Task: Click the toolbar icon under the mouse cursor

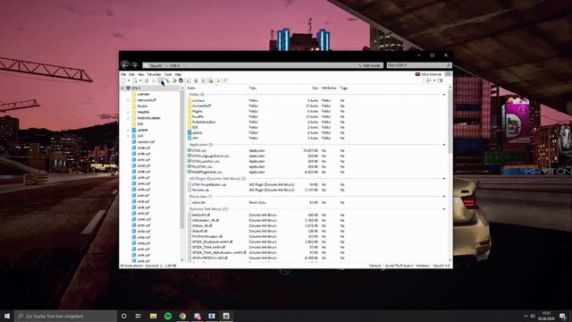Action: [160, 80]
